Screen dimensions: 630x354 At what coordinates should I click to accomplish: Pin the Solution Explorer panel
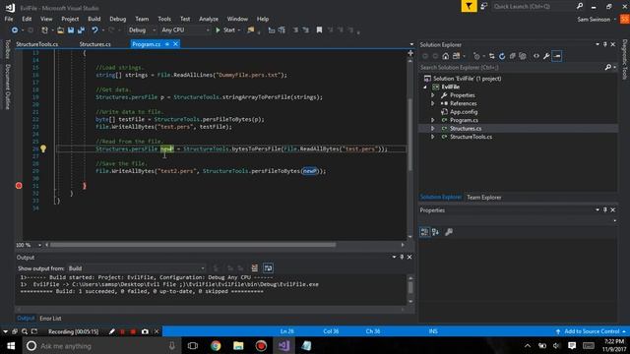[605, 44]
